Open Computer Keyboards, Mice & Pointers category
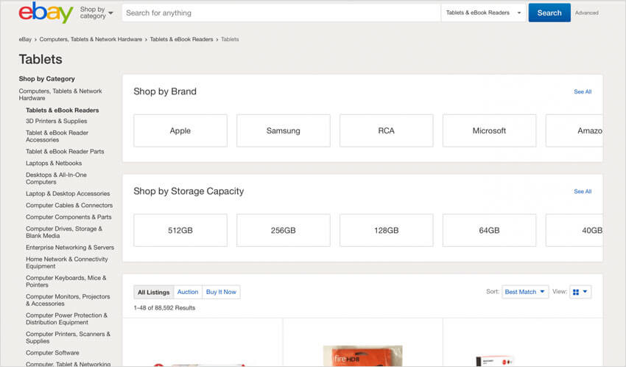This screenshot has height=367, width=626. click(x=66, y=281)
